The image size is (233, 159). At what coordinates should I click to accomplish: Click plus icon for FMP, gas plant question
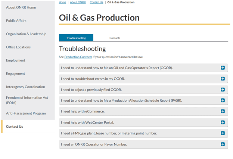tap(223, 133)
